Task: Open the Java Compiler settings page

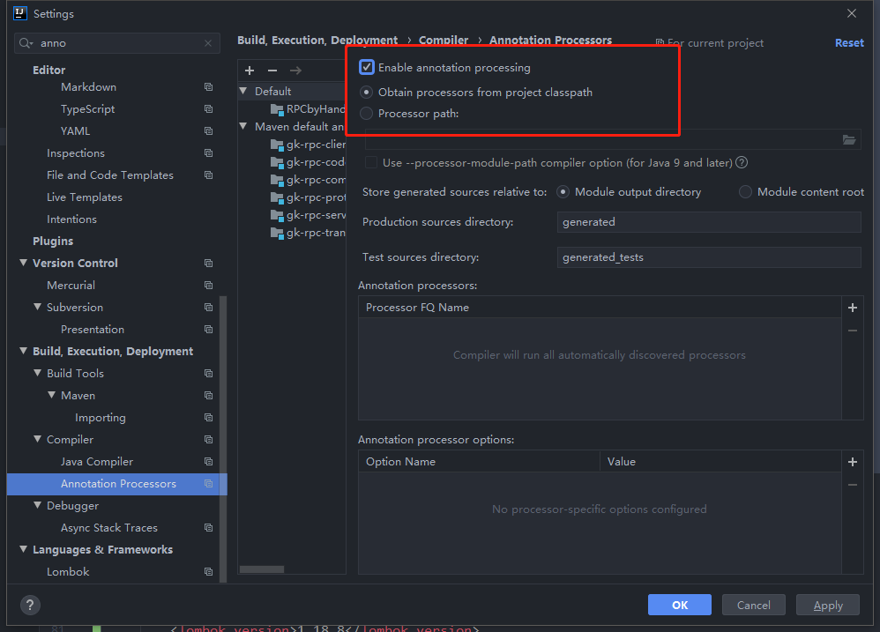Action: [97, 462]
